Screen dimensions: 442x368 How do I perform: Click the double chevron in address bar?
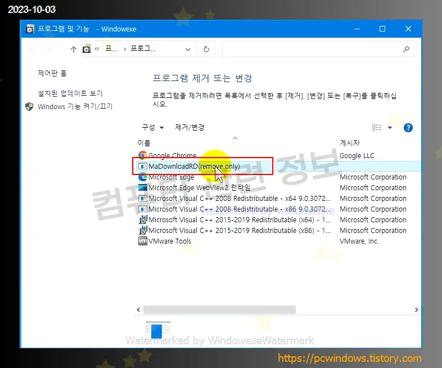click(97, 49)
